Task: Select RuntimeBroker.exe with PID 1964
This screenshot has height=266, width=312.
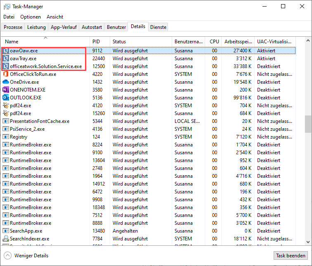Action: coord(31,176)
